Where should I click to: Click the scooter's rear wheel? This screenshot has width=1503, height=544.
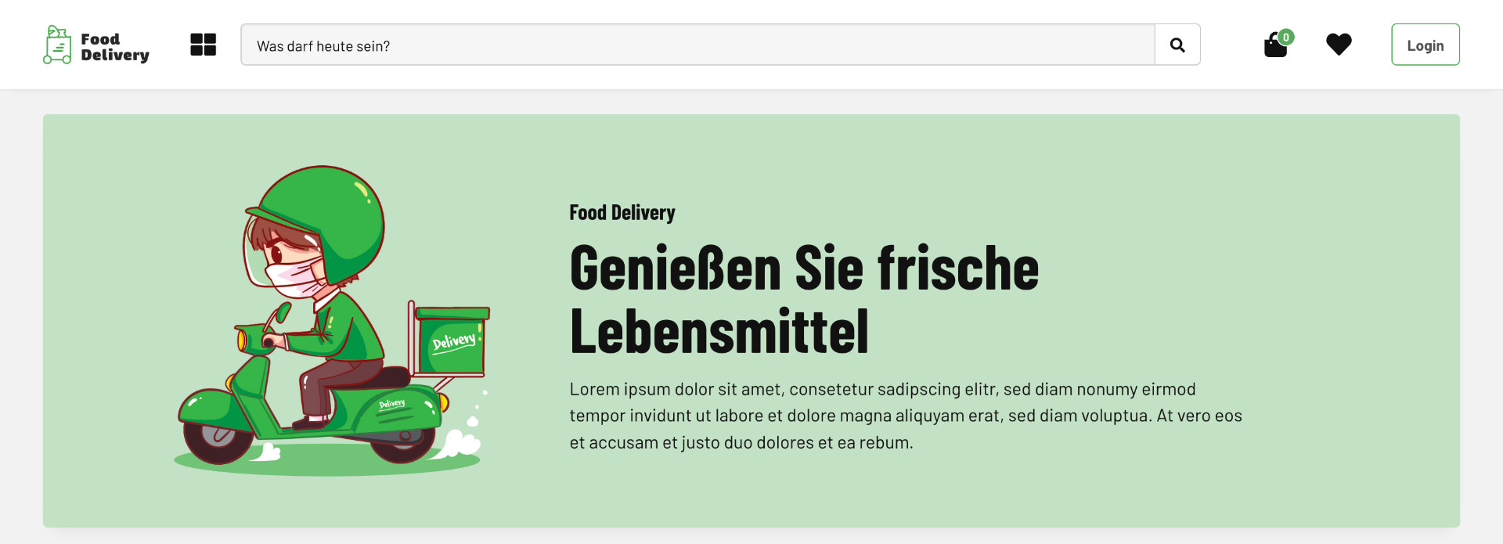pyautogui.click(x=403, y=443)
